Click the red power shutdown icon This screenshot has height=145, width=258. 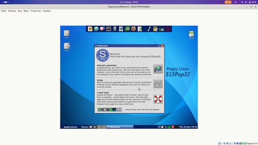coord(168,29)
